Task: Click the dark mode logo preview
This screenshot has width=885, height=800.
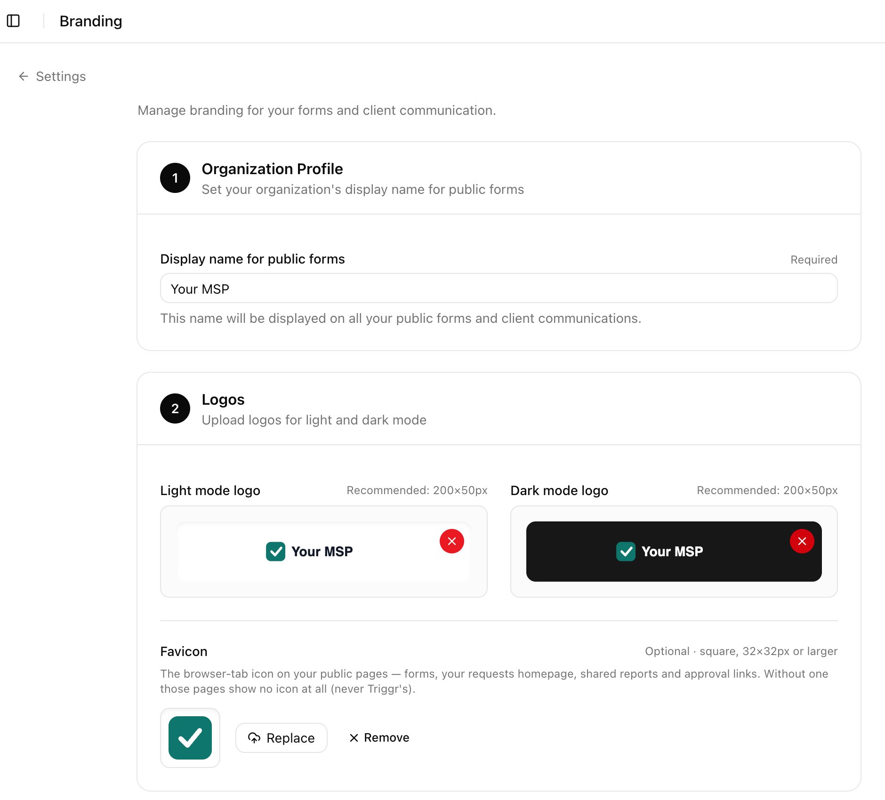Action: tap(674, 552)
